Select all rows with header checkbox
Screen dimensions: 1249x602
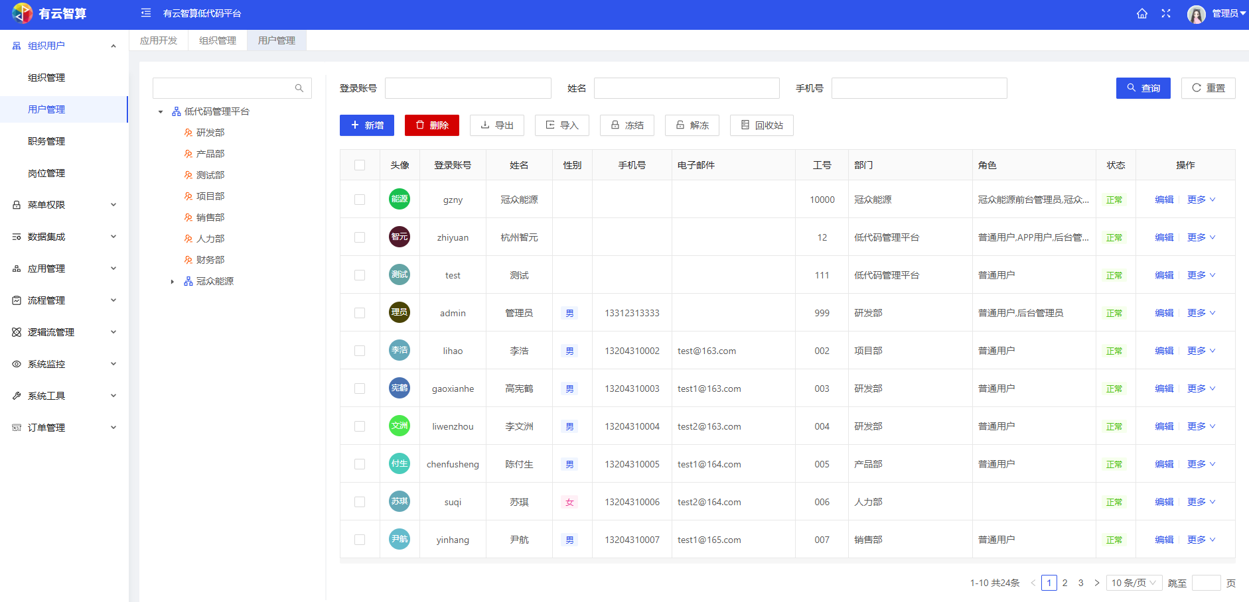360,165
